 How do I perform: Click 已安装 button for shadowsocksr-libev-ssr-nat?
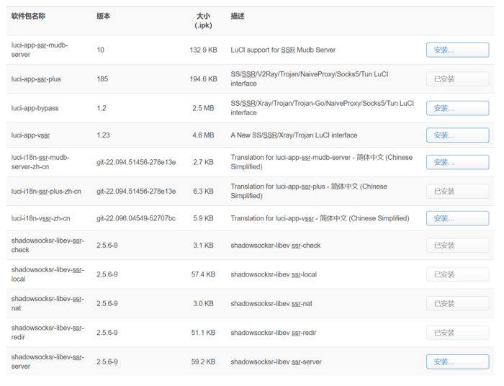coord(457,303)
